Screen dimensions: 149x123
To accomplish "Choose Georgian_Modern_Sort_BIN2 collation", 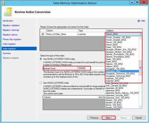I will (x=119, y=52).
